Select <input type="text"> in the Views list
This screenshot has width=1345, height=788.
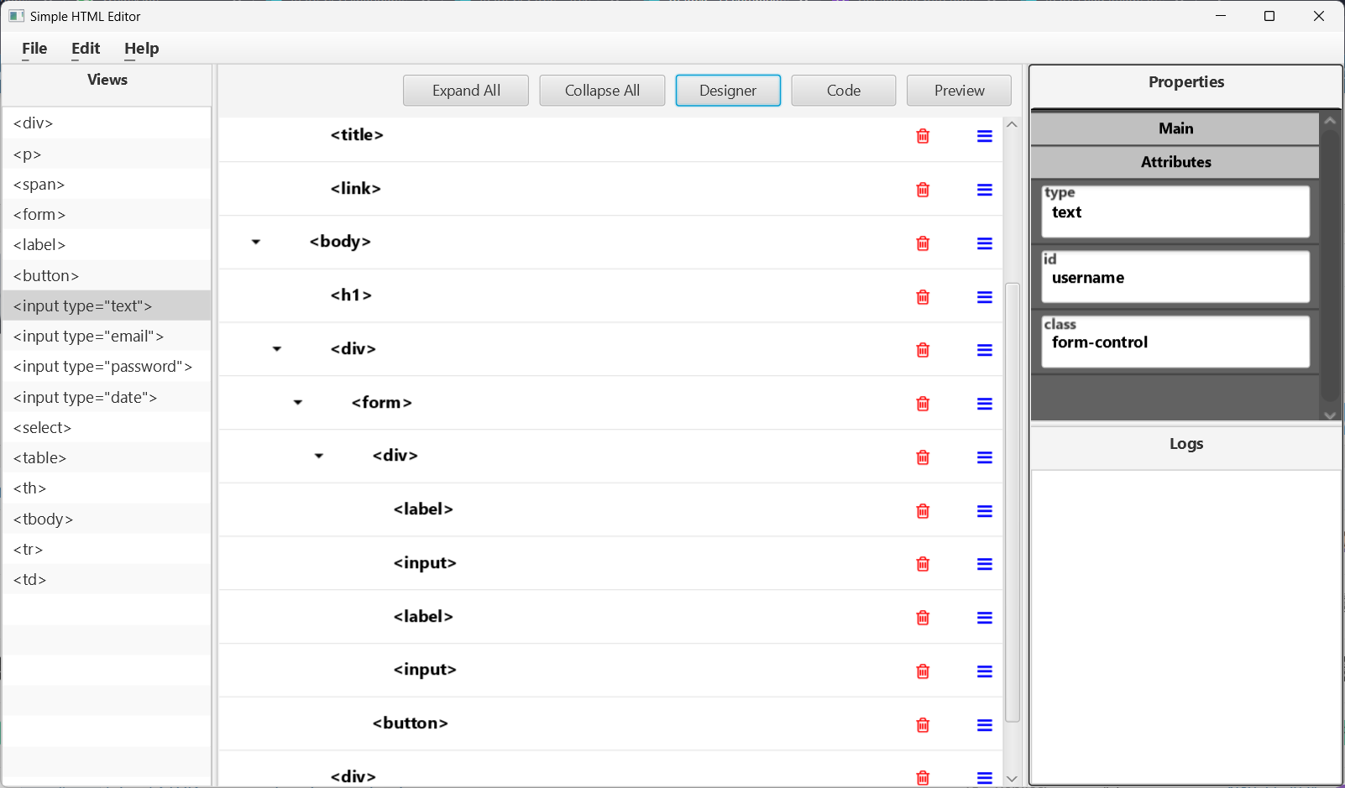click(x=107, y=306)
